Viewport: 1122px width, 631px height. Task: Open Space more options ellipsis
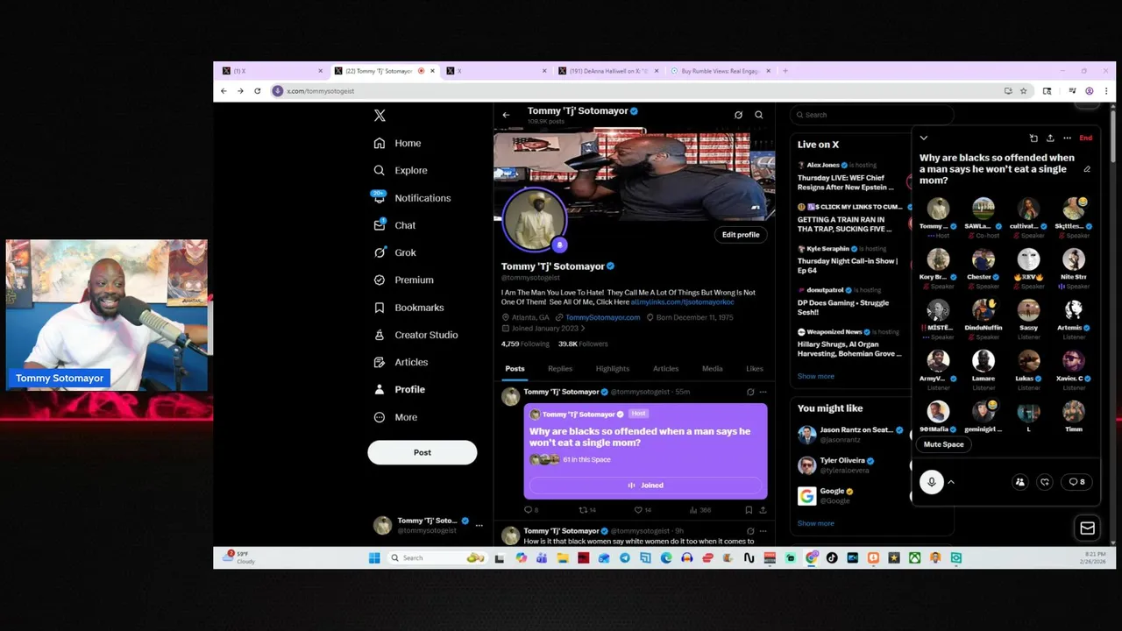click(x=1067, y=138)
